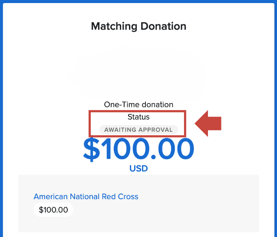Click the red outline box around the status
This screenshot has height=237, width=277.
[x=90, y=124]
